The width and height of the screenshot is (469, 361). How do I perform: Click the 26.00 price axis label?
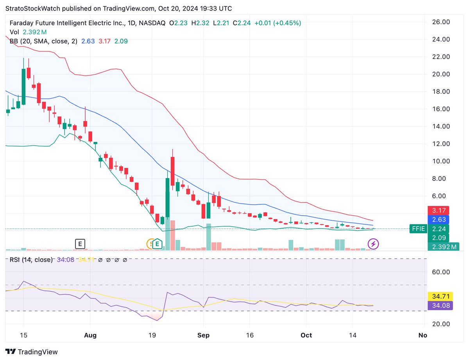(441, 22)
